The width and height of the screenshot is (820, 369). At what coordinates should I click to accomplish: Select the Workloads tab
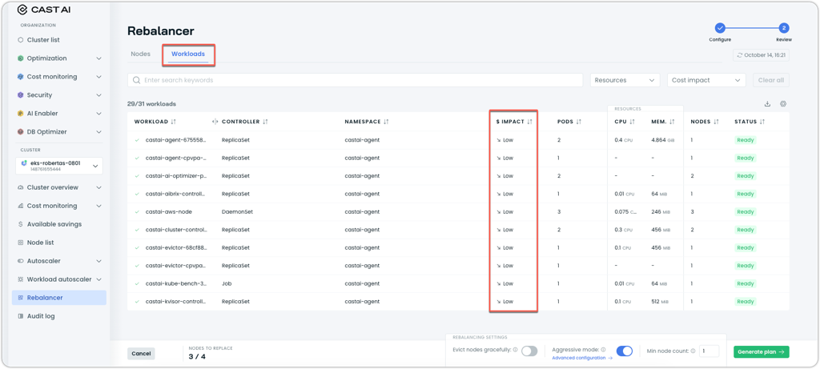(x=188, y=54)
